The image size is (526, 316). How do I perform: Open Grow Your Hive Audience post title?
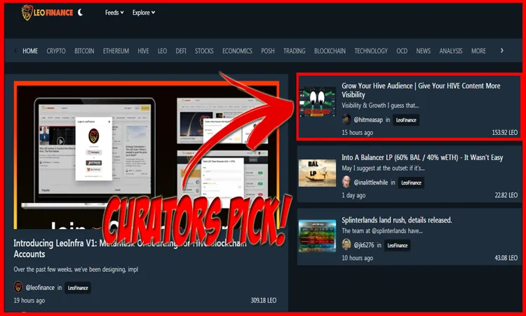pos(421,90)
